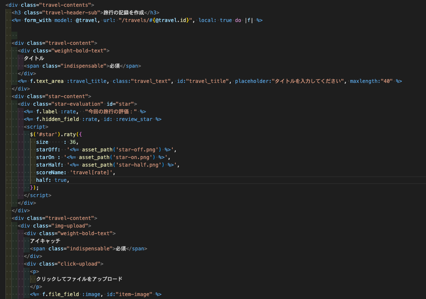Image resolution: width=426 pixels, height=299 pixels.
Task: Click the second 必須 span under アイキャッチ
Action: pos(121,248)
